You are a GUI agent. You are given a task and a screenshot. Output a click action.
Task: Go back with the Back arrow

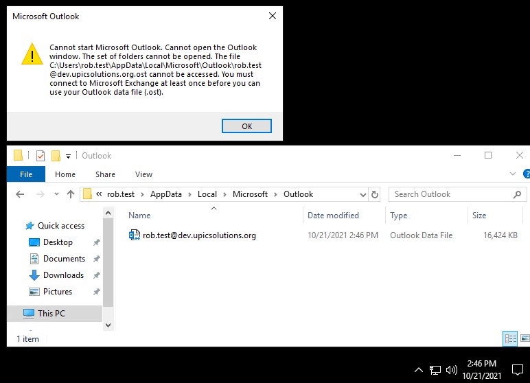20,194
